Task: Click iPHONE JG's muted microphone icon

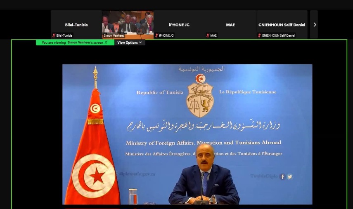Action: 157,35
